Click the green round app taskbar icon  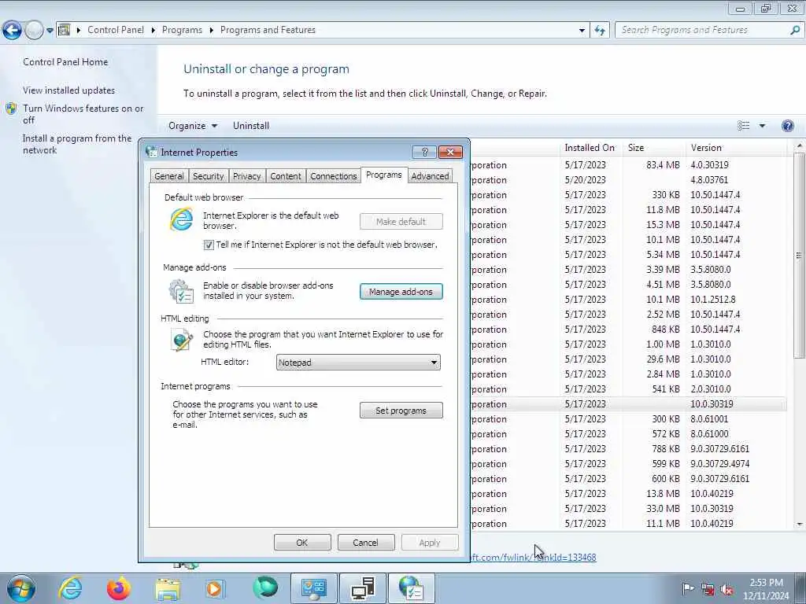[x=265, y=588]
